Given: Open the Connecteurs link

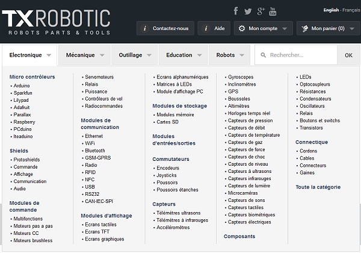Looking at the screenshot, I should click(313, 166).
